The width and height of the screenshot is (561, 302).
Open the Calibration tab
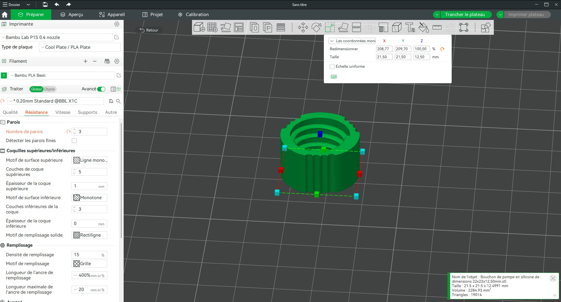click(193, 15)
